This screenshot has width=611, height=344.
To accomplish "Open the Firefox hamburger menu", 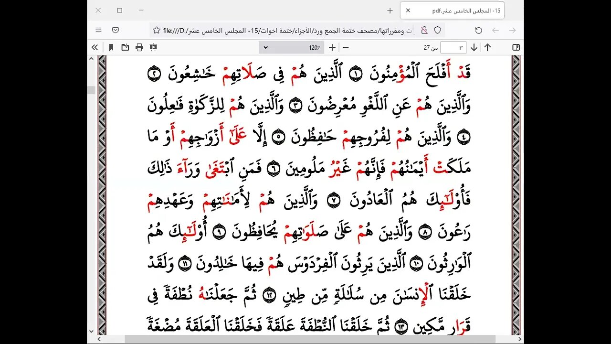I will pyautogui.click(x=99, y=30).
